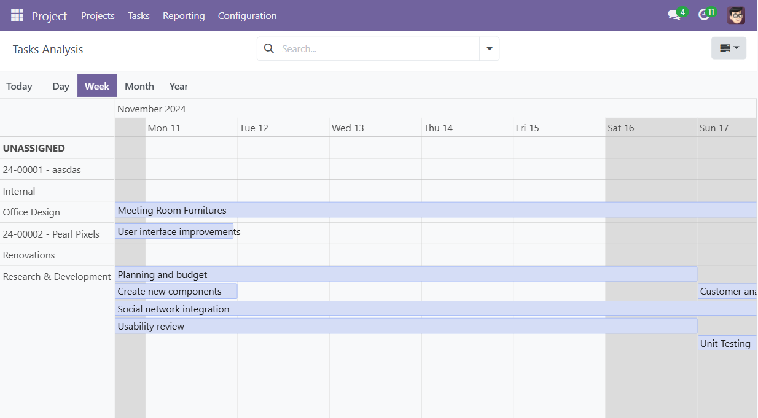Screen dimensions: 758x418
Task: Click inside the Search input field
Action: [x=369, y=48]
